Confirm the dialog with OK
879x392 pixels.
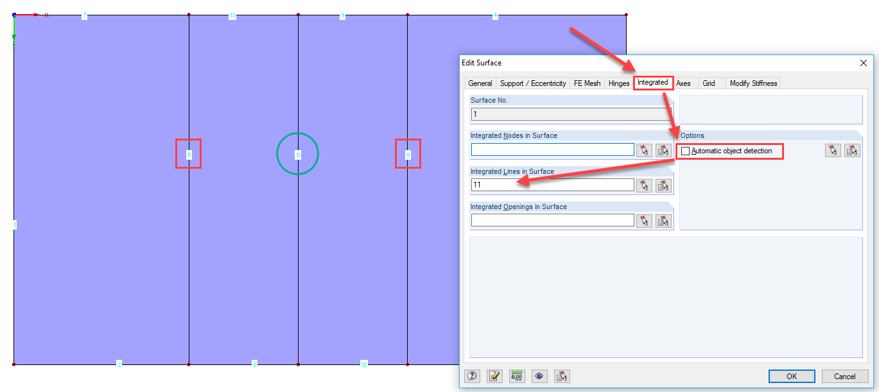(x=792, y=376)
